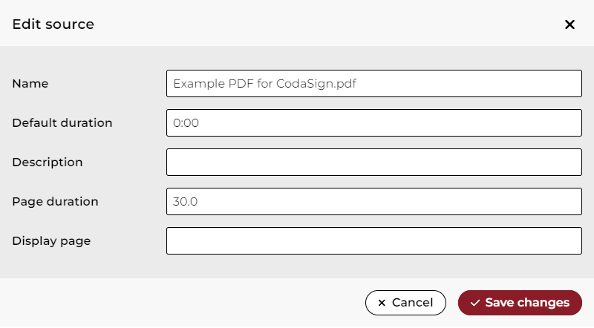The image size is (594, 328).
Task: Close the Edit source dialog via X
Action: pyautogui.click(x=569, y=24)
